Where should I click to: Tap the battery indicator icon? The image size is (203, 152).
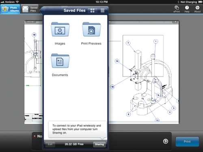(x=200, y=2)
